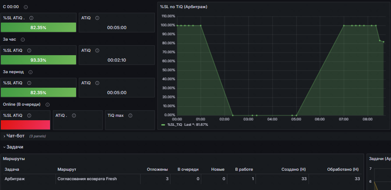The image size is (391, 190).
Task: Click the 00:02:10 ATiQ value
Action: (x=117, y=60)
